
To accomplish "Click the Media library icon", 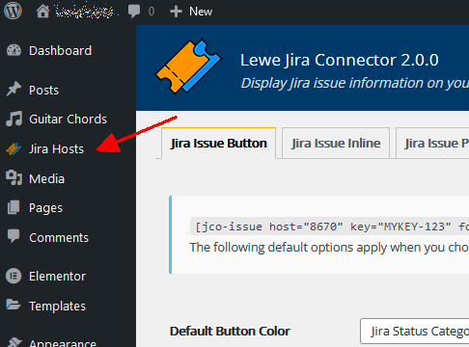I will pyautogui.click(x=14, y=177).
